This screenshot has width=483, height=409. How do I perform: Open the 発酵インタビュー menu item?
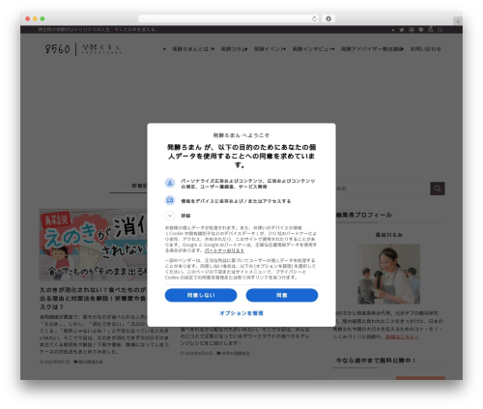[313, 49]
